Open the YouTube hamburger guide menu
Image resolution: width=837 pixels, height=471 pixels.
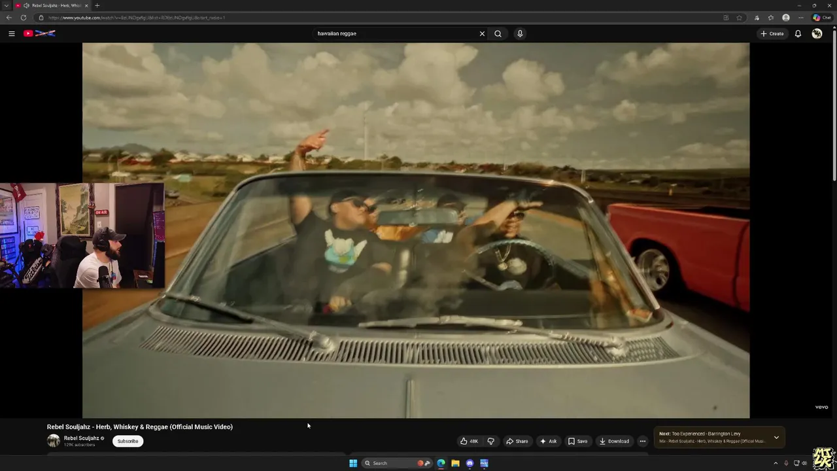click(11, 33)
